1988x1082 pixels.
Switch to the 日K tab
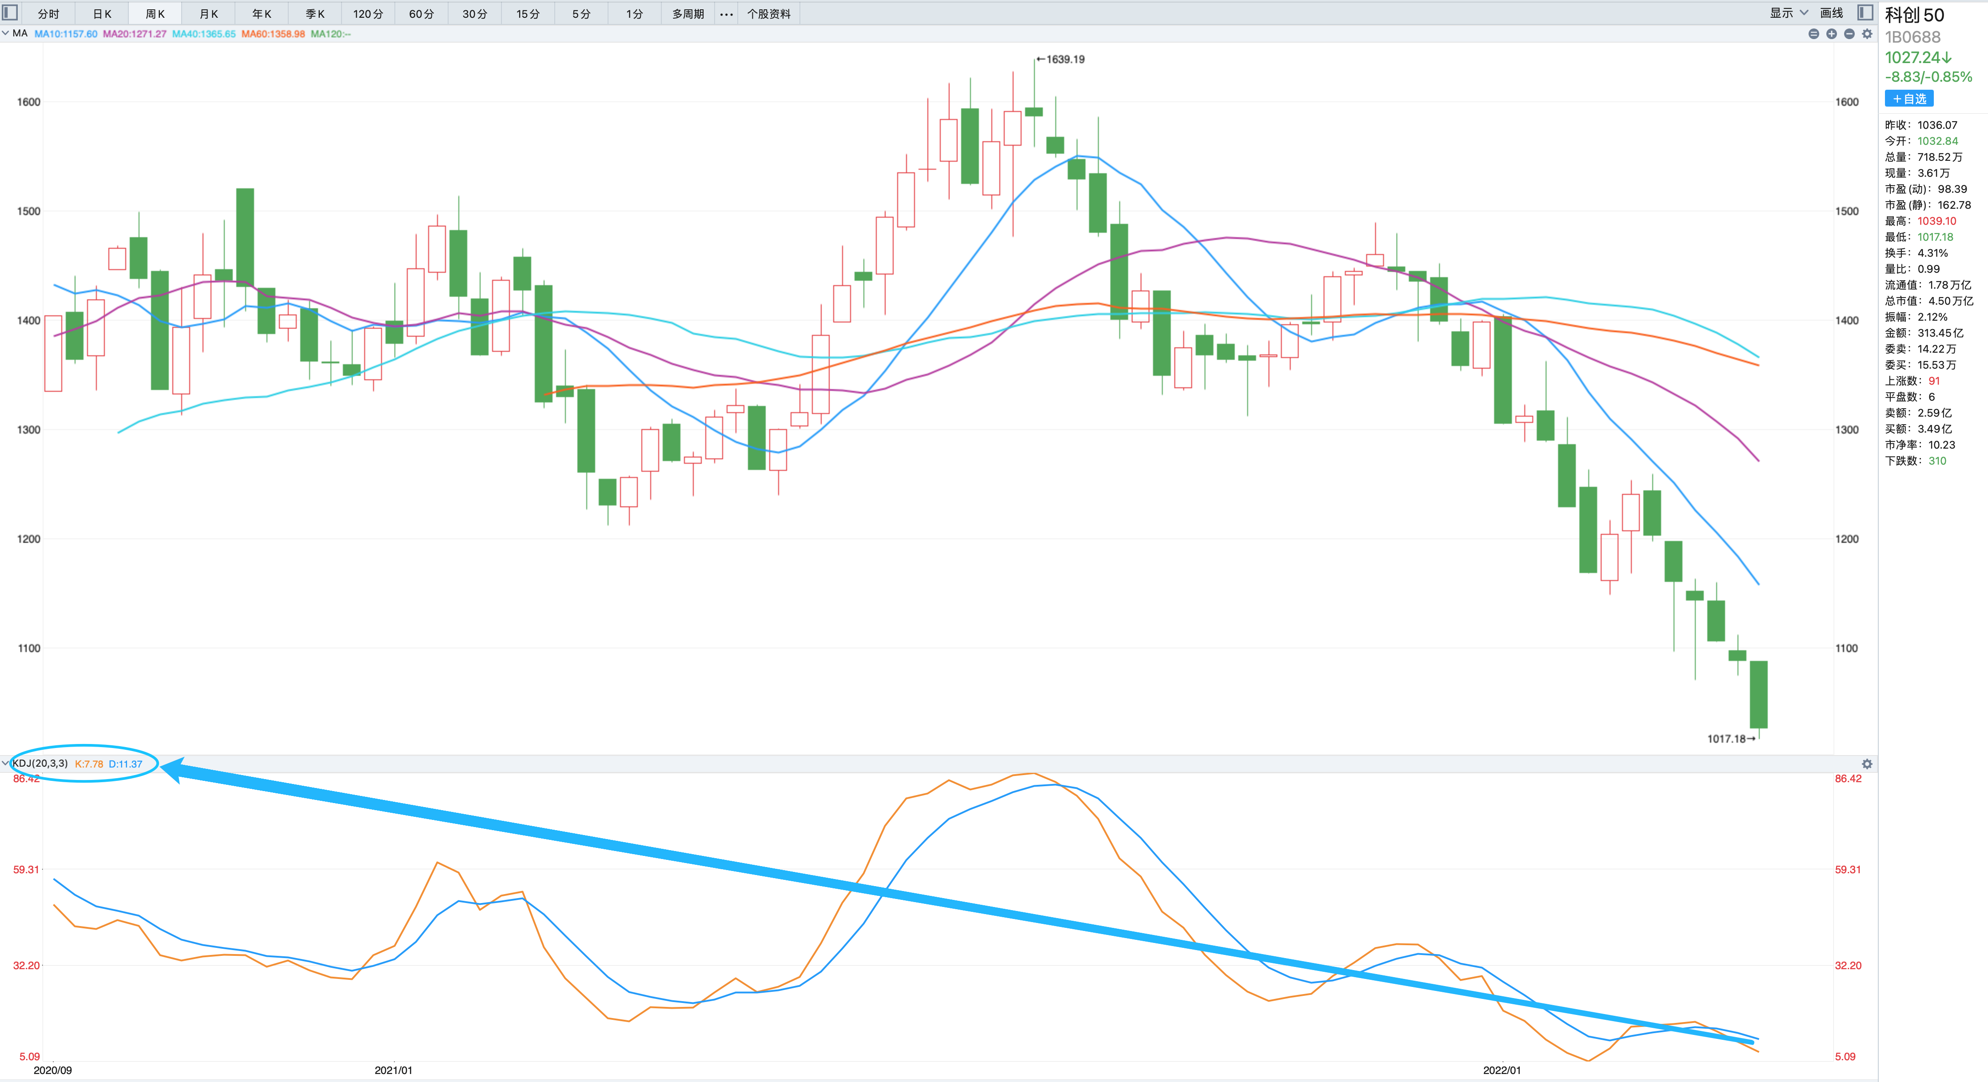[x=102, y=14]
